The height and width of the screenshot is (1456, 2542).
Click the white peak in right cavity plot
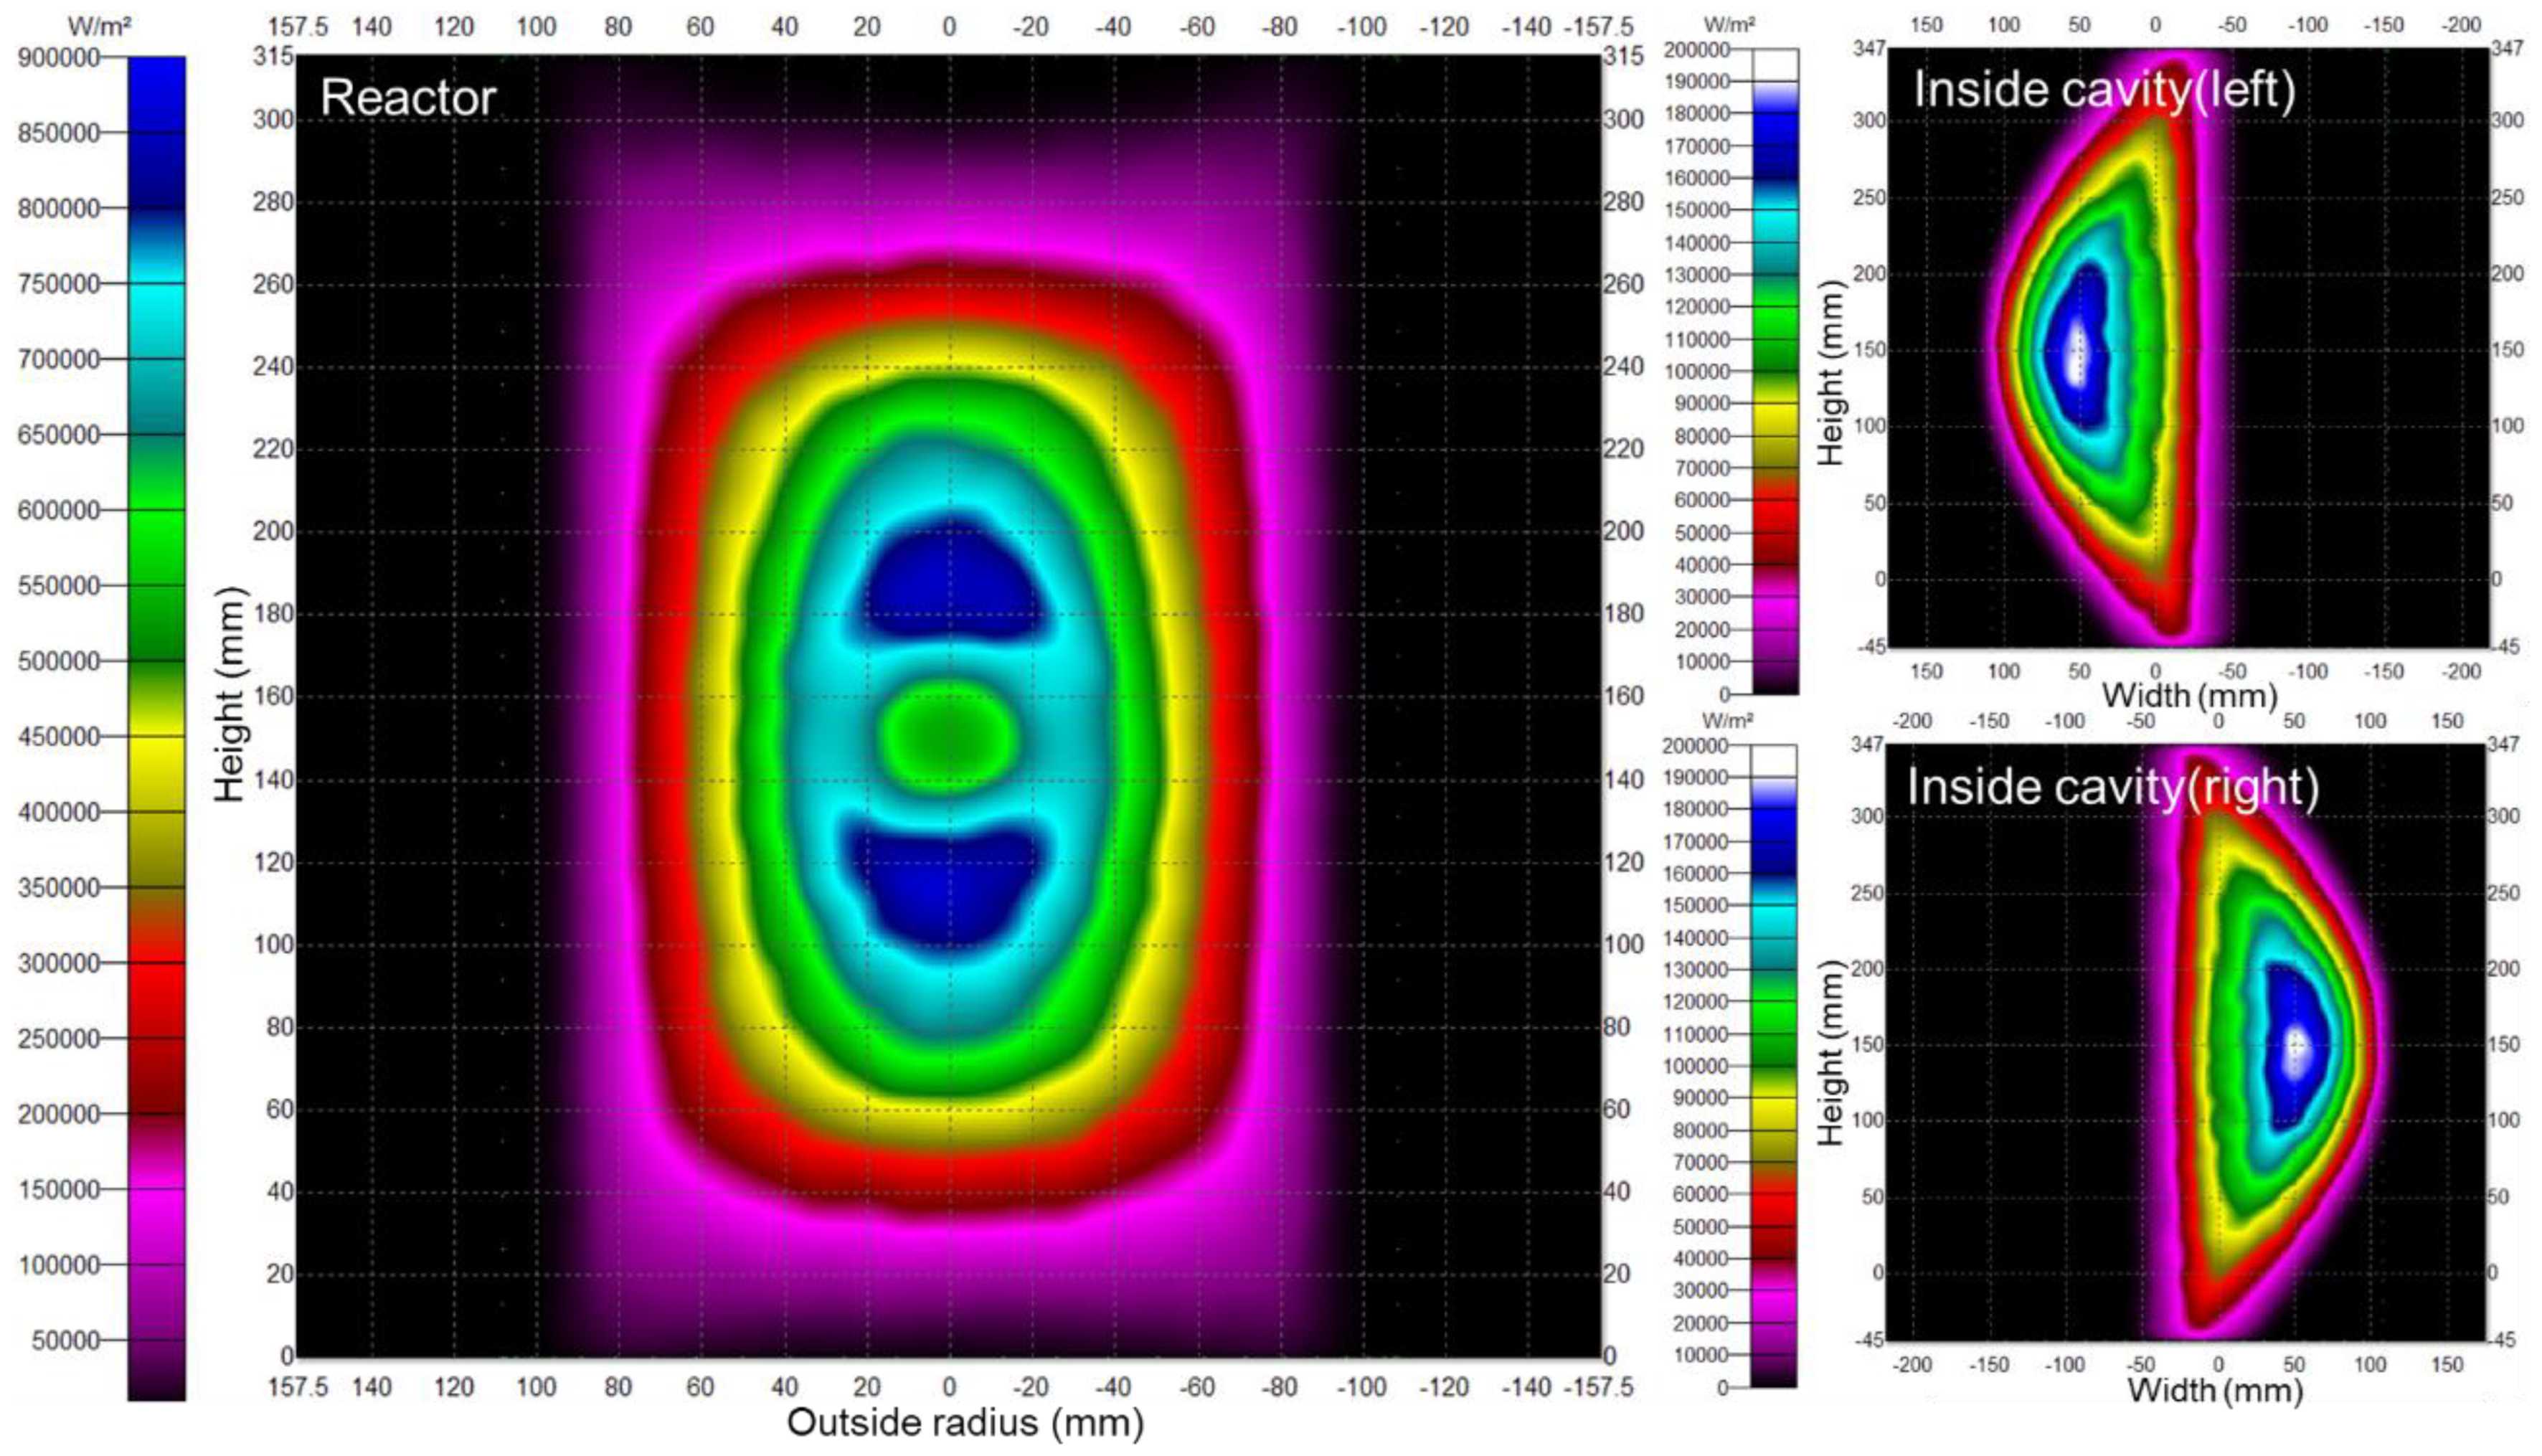(x=2296, y=1051)
